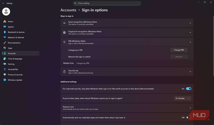
Task: Click the back arrow in title bar
Action: [x=3, y=3]
